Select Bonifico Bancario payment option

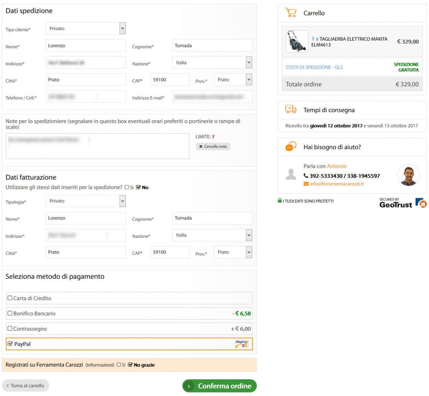10,313
